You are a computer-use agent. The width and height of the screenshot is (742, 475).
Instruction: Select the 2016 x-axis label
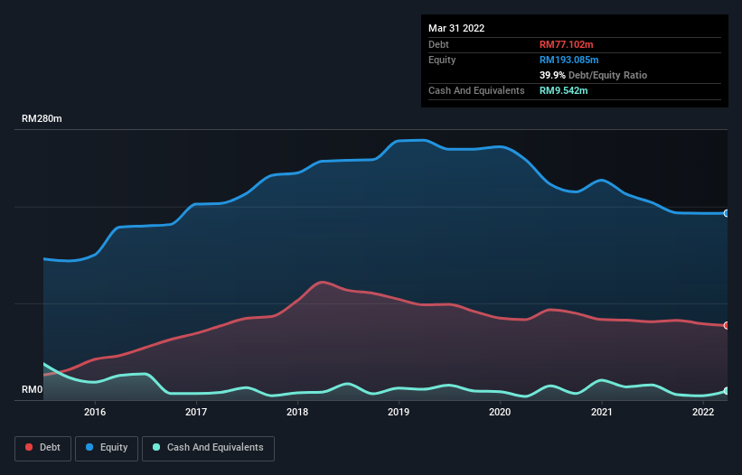point(95,412)
